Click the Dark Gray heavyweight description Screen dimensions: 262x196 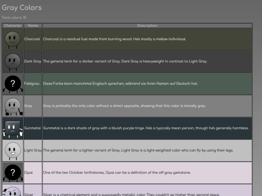125,61
